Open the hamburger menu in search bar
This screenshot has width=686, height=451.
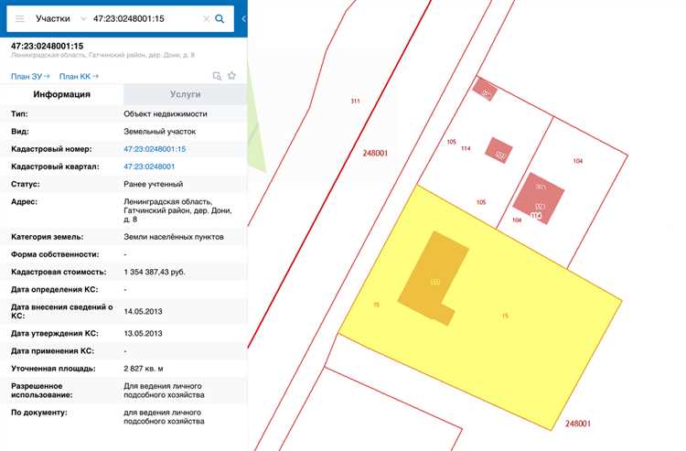[19, 18]
